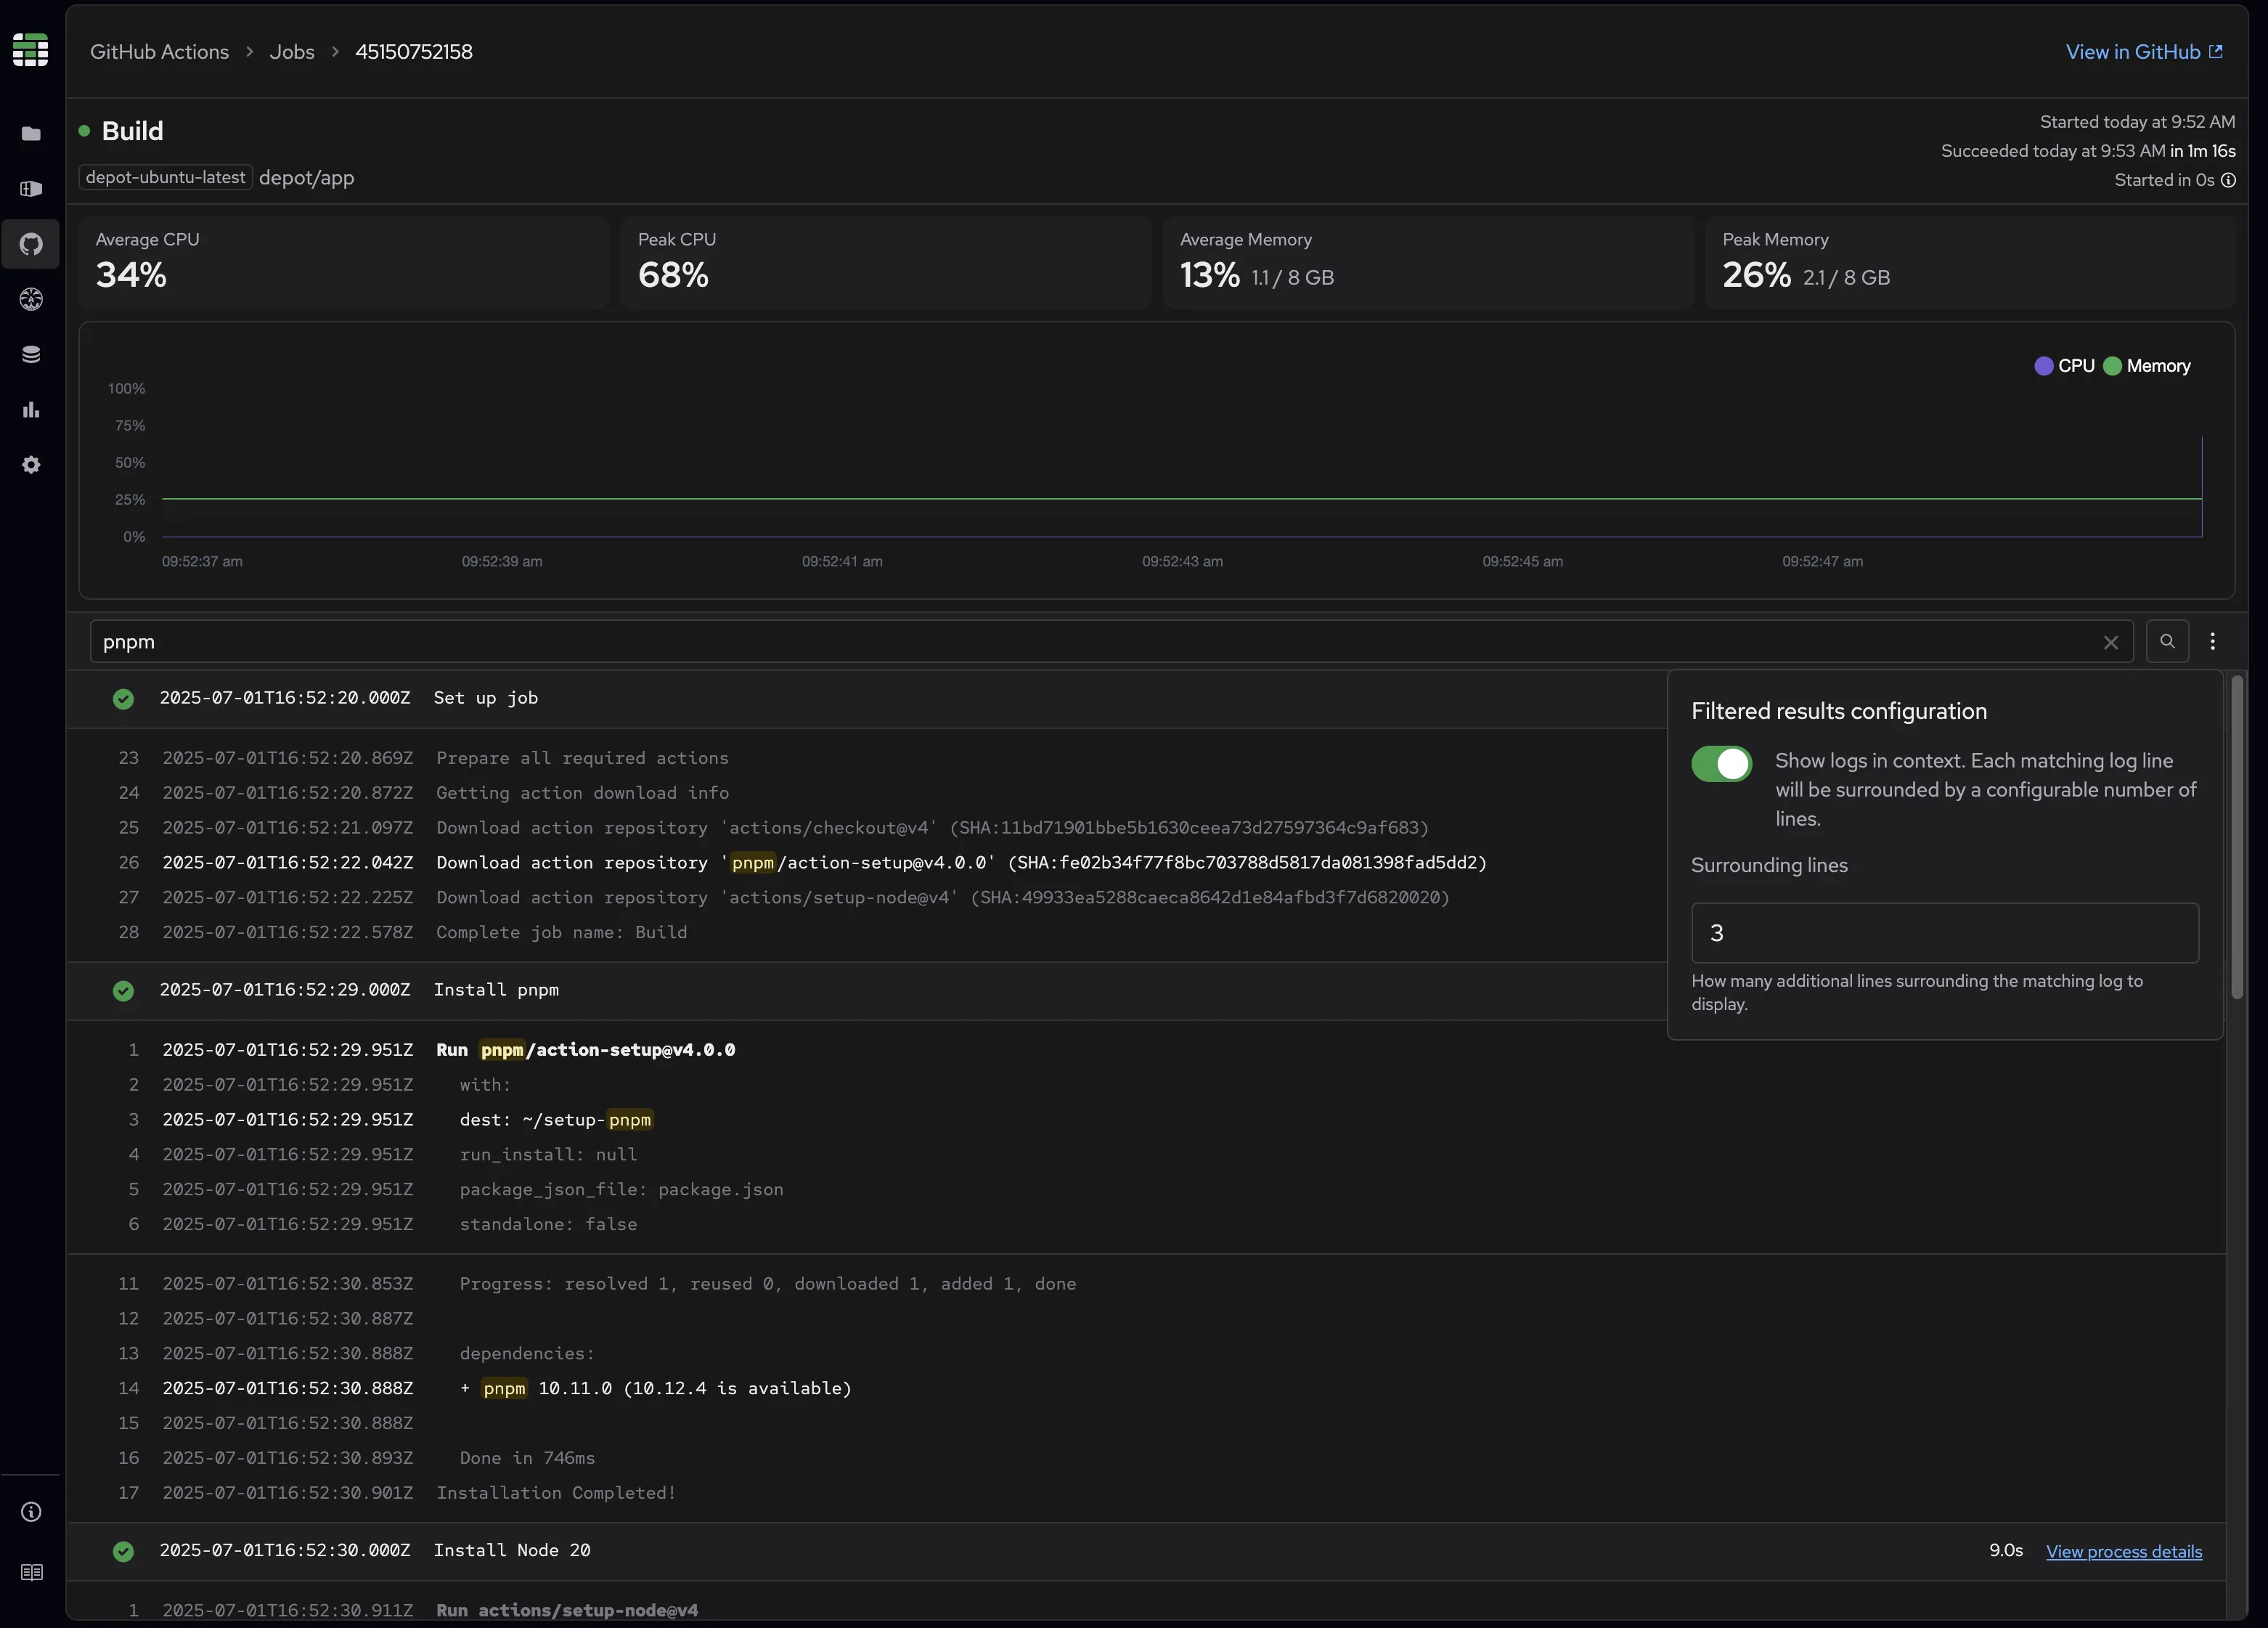Open View process details for Install Node 20

2126,1551
